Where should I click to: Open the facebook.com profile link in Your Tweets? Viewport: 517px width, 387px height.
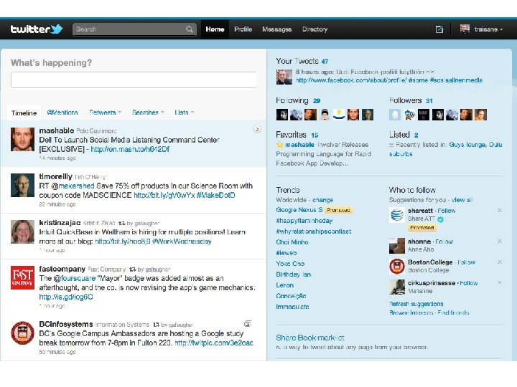(x=351, y=80)
